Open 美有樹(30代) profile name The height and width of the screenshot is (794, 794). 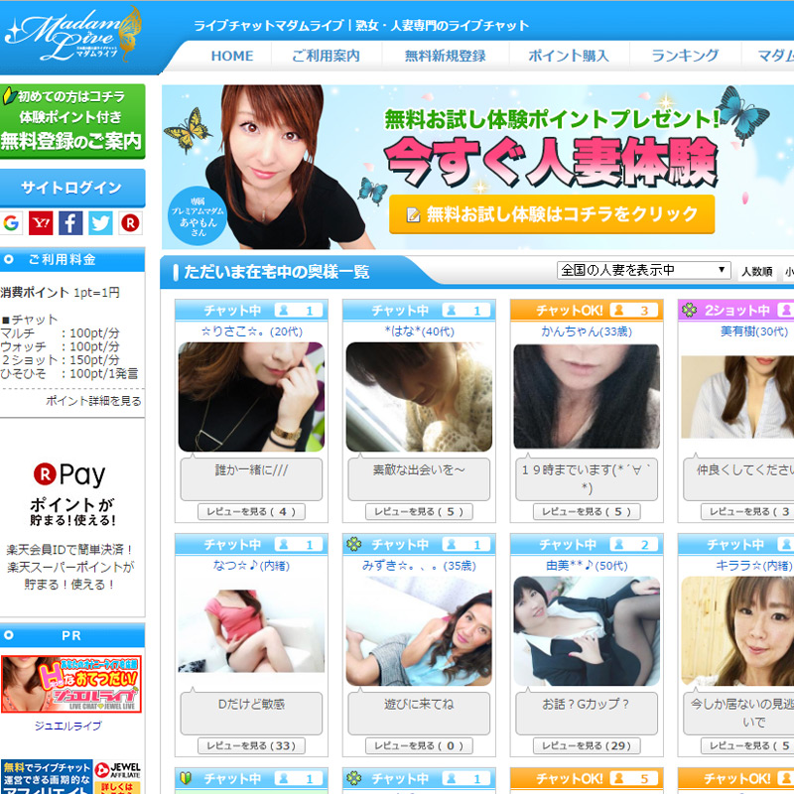[x=754, y=331]
